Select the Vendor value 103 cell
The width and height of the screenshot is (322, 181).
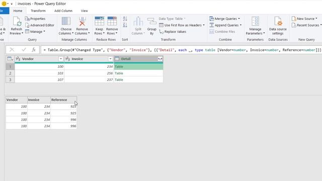coord(39,73)
